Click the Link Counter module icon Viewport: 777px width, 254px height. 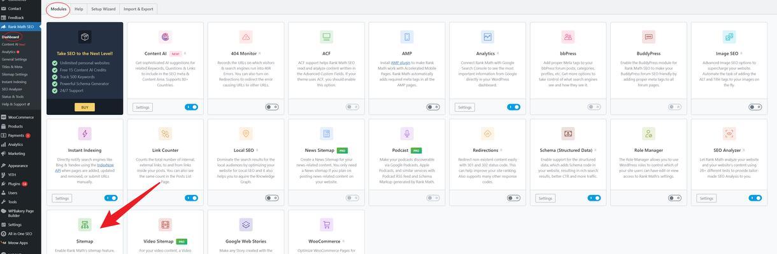coord(166,133)
